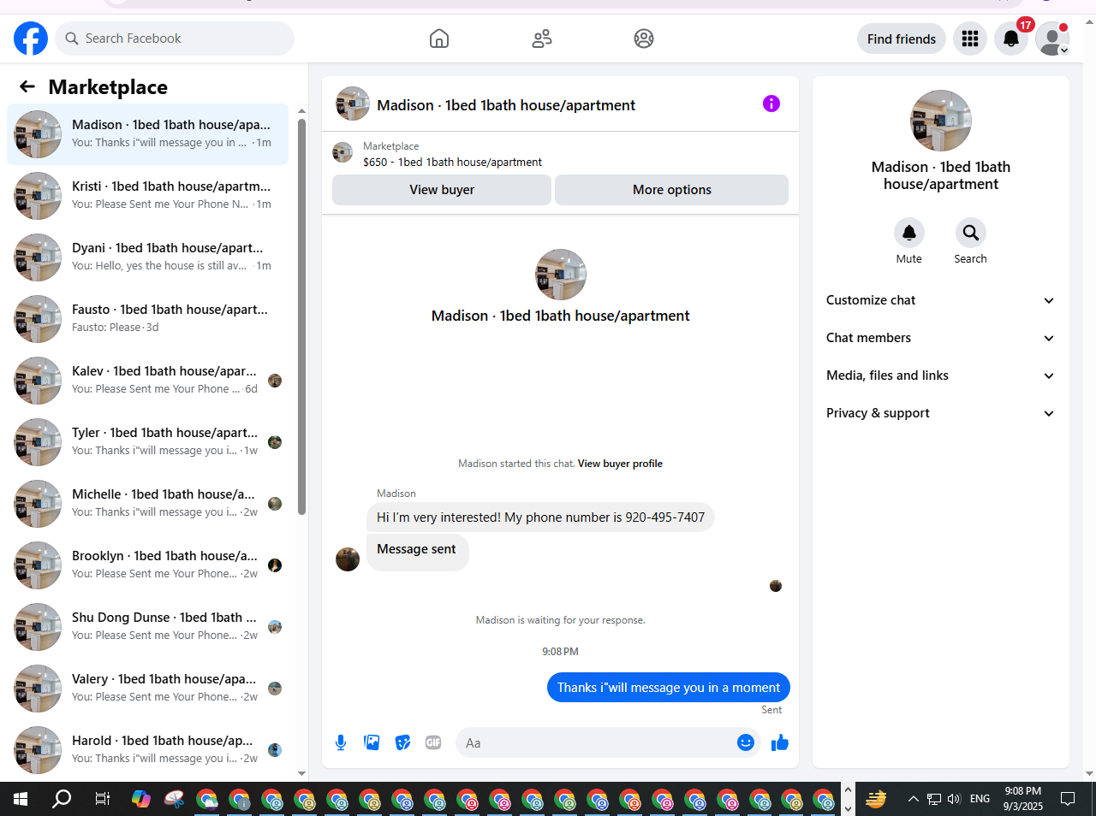The height and width of the screenshot is (816, 1096).
Task: Open the notifications bell with 17 badge
Action: pos(1011,38)
